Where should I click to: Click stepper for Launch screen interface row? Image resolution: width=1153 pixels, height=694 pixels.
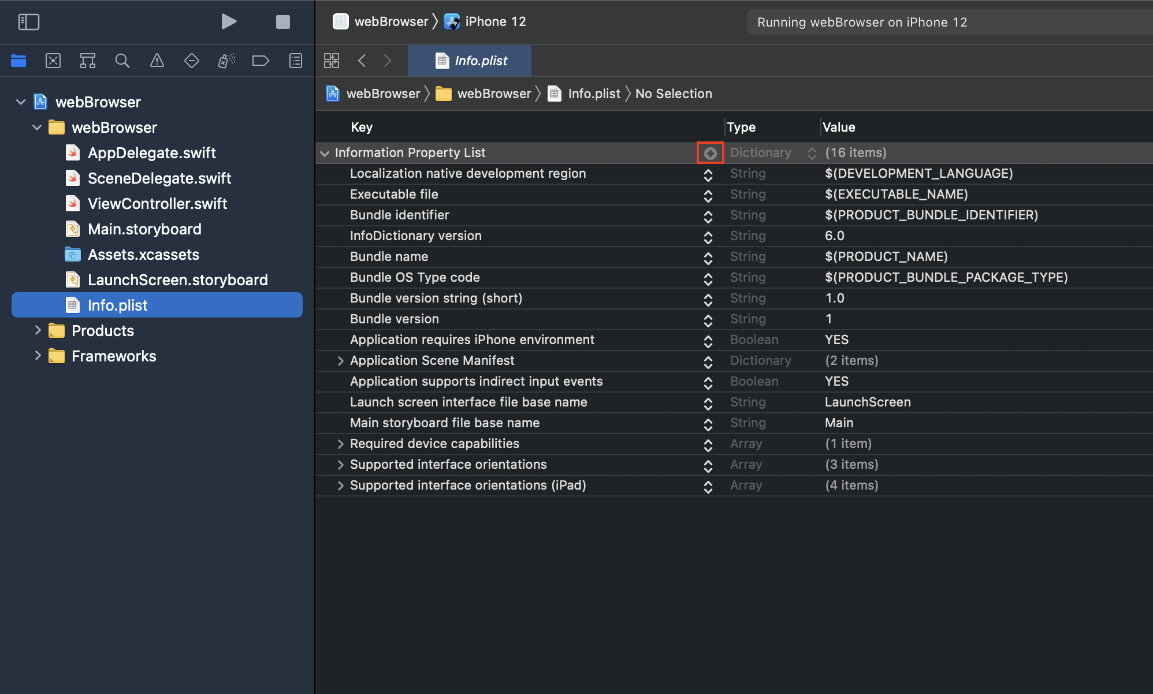pos(708,404)
